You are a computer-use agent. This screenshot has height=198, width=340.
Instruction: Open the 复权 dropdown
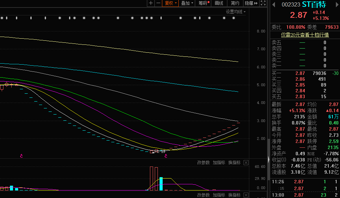pos(171,3)
